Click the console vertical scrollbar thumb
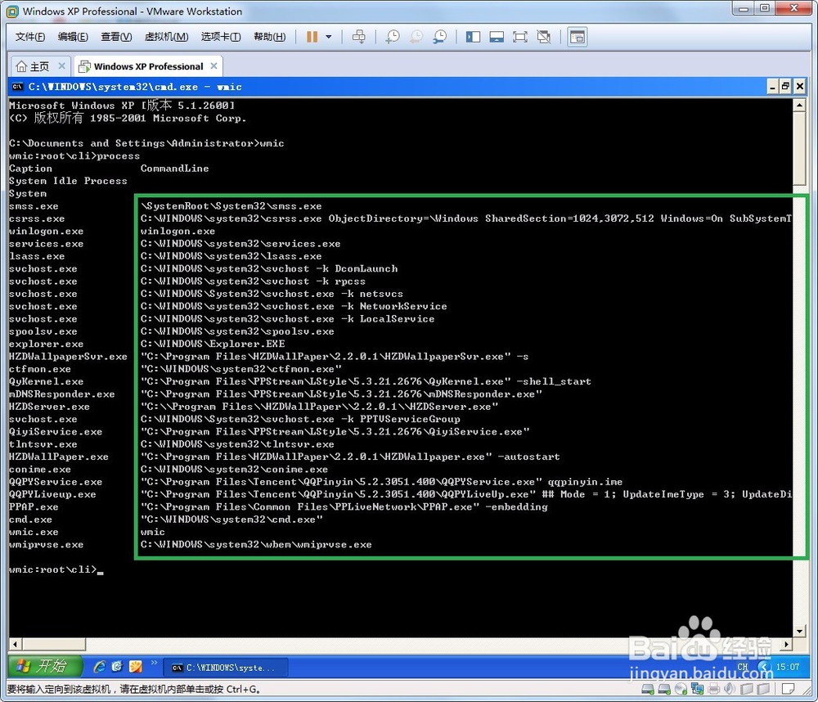818x702 pixels. (799, 148)
